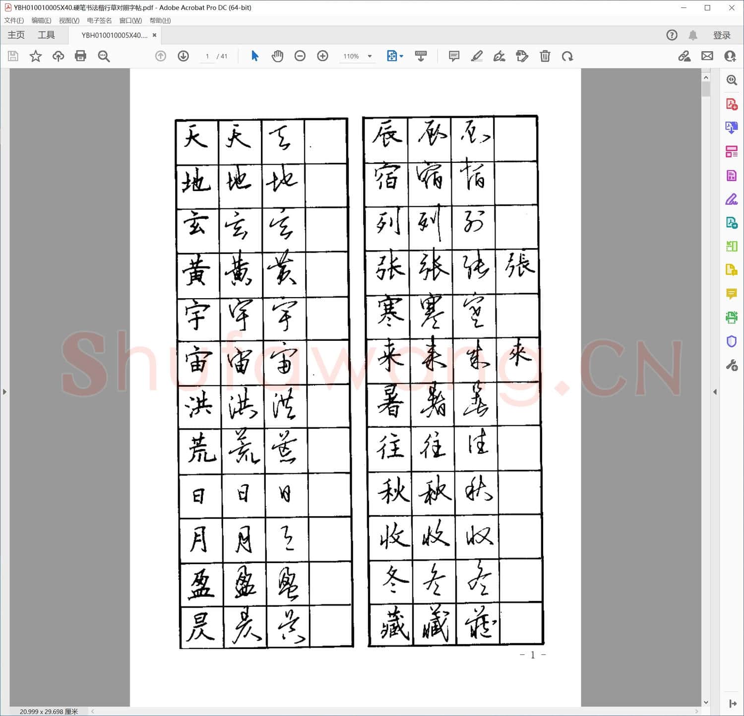
Task: Zoom out with minus button
Action: pyautogui.click(x=300, y=56)
